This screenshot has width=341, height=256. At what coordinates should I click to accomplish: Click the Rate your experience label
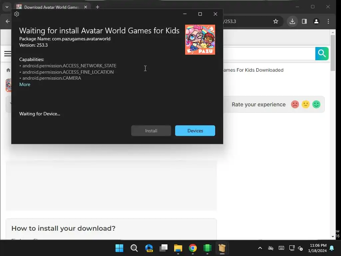258,104
